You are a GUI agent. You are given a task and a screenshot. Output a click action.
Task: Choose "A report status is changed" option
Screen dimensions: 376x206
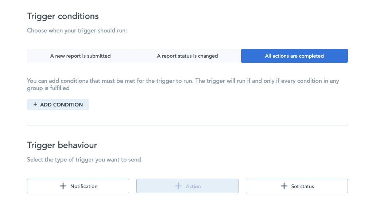187,56
